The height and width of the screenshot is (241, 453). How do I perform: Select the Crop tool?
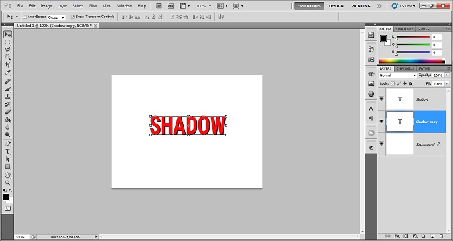tap(7, 65)
